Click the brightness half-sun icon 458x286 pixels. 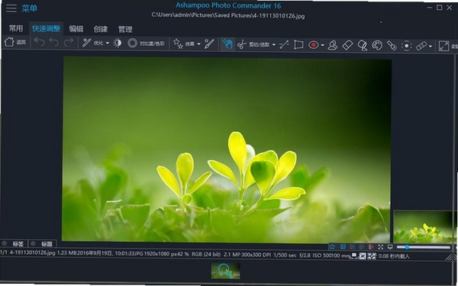click(x=118, y=43)
